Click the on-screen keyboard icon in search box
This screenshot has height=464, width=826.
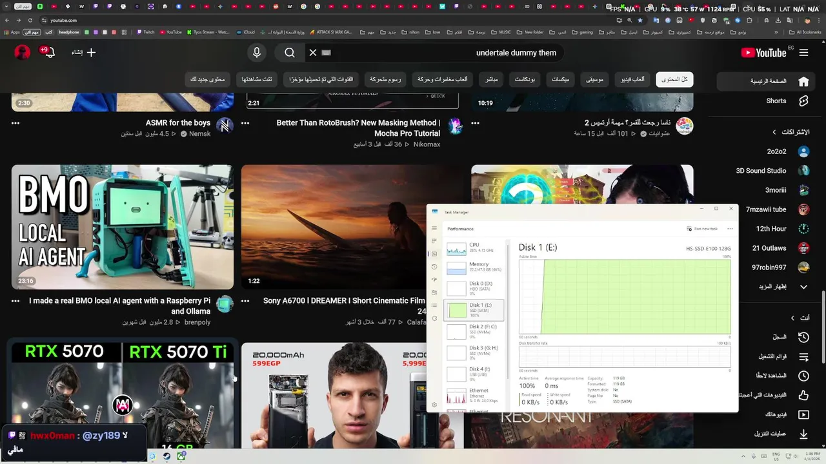pos(326,53)
